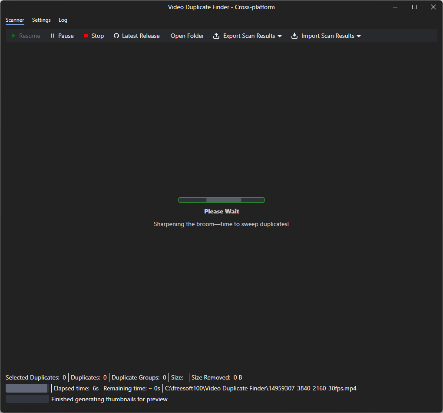Click the green Resume play icon

[x=14, y=36]
